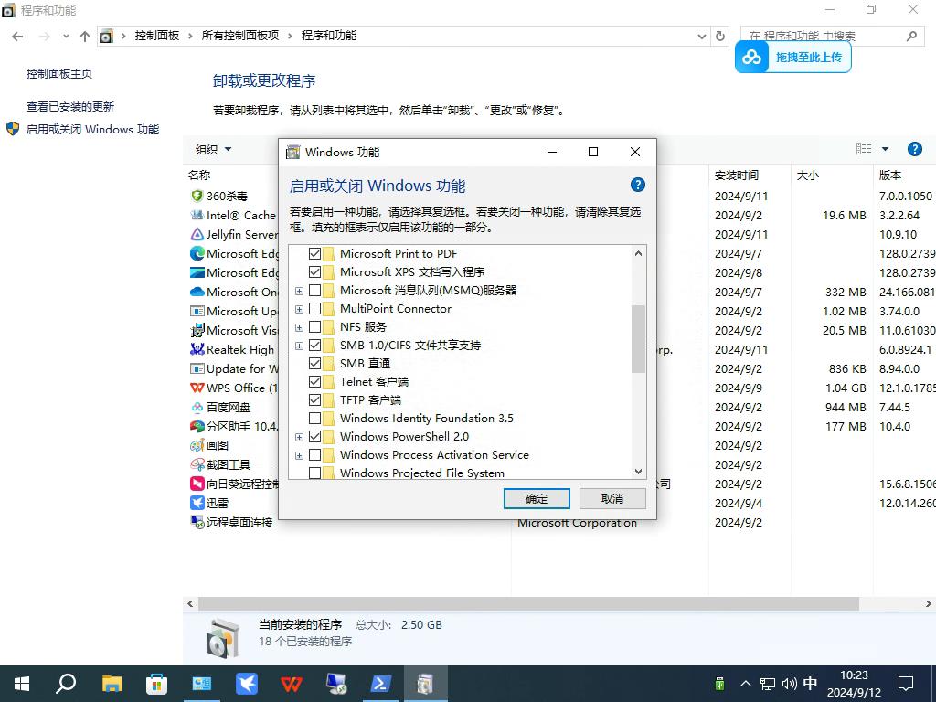This screenshot has width=936, height=702.
Task: Expand the MultiPoint Connector node
Action: point(299,309)
